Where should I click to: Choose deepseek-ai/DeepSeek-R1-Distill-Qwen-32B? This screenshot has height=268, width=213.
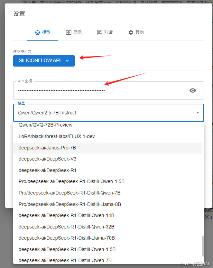pyautogui.click(x=108, y=227)
